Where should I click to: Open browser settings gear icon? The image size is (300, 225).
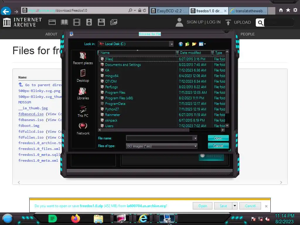(295, 10)
